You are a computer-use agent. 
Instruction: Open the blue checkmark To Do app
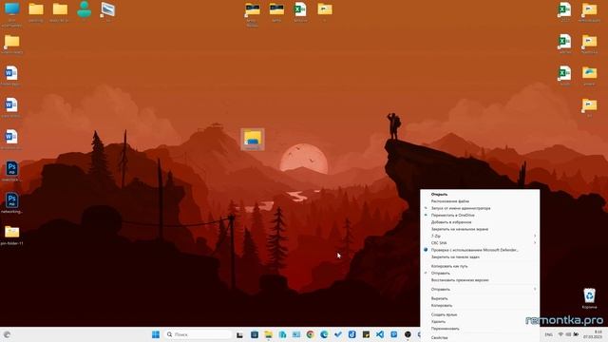pyautogui.click(x=338, y=334)
